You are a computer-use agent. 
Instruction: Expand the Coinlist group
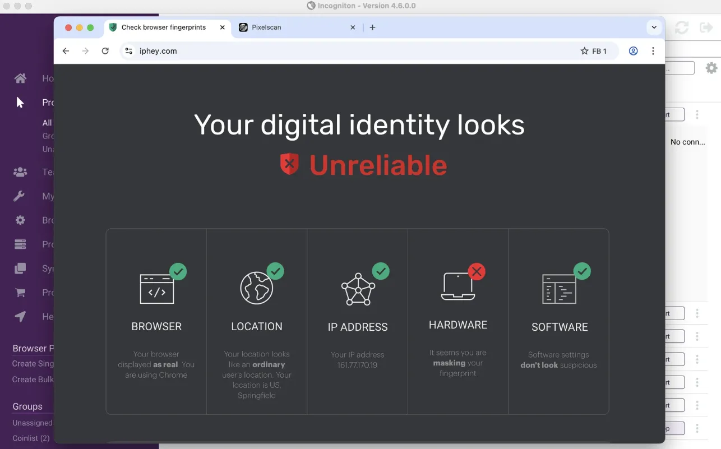click(x=31, y=438)
